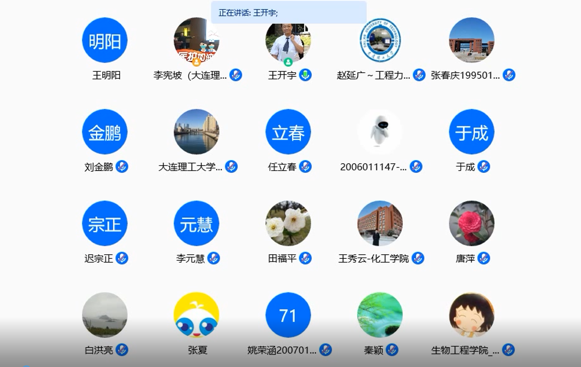Click the mic icon beside 赵延广~工程力
Screen dimensions: 581x367
click(x=419, y=75)
